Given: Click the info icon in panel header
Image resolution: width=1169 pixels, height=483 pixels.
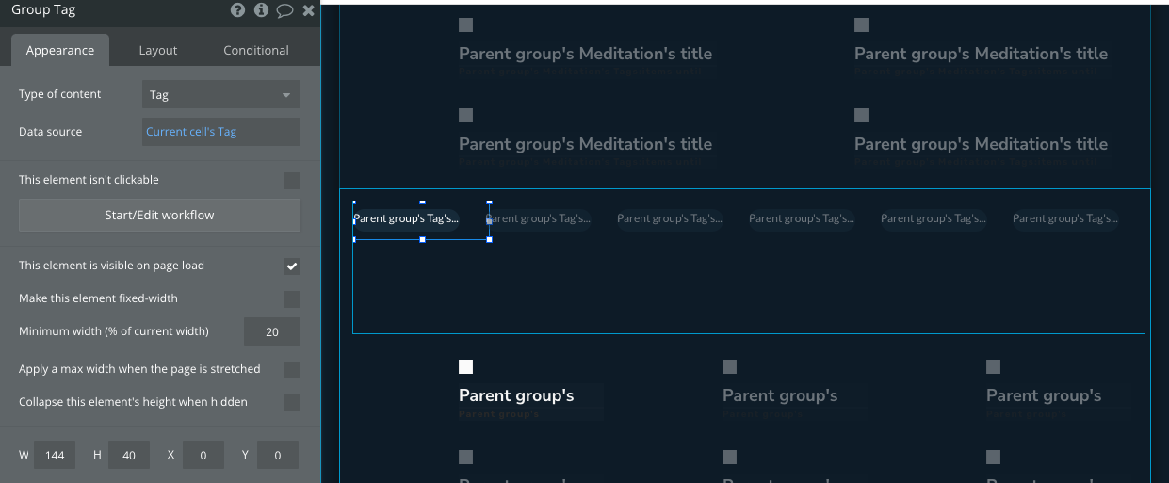Looking at the screenshot, I should coord(261,11).
